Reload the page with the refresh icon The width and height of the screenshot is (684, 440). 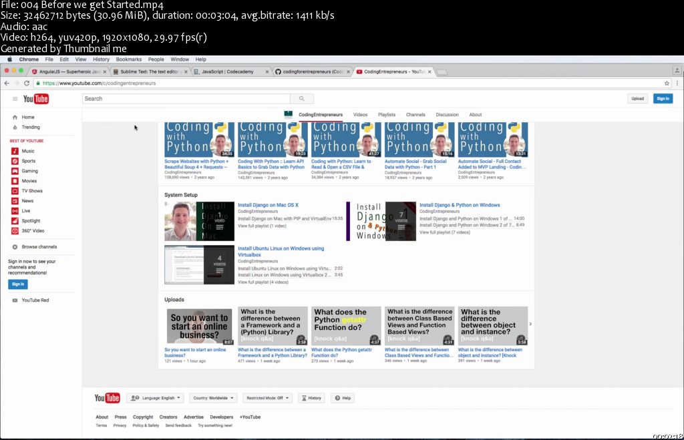pyautogui.click(x=27, y=83)
